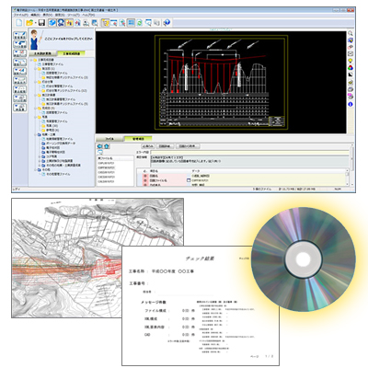Open the dropdown arrow beside Open folder icon

pos(35,23)
